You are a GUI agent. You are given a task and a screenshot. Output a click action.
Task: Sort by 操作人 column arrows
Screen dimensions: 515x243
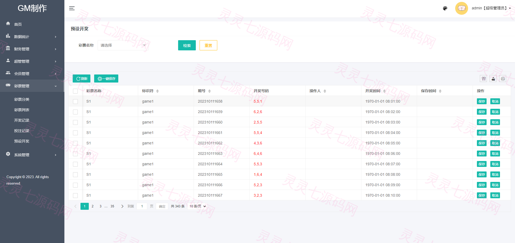(325, 91)
